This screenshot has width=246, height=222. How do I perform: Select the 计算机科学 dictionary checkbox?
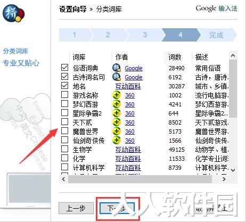tap(64, 167)
